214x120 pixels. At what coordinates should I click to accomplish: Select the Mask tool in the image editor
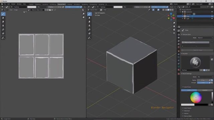click(x=3, y=33)
